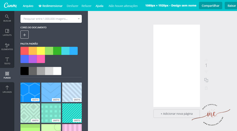Screen dimensions: 237x131
Task: Open the Arquivo menu
Action: click(28, 6)
